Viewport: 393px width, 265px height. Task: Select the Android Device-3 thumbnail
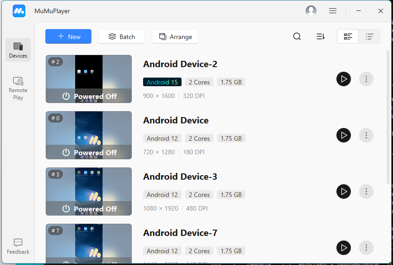click(89, 191)
